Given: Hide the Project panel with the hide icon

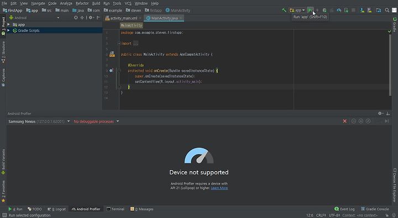Looking at the screenshot, I should [98, 18].
